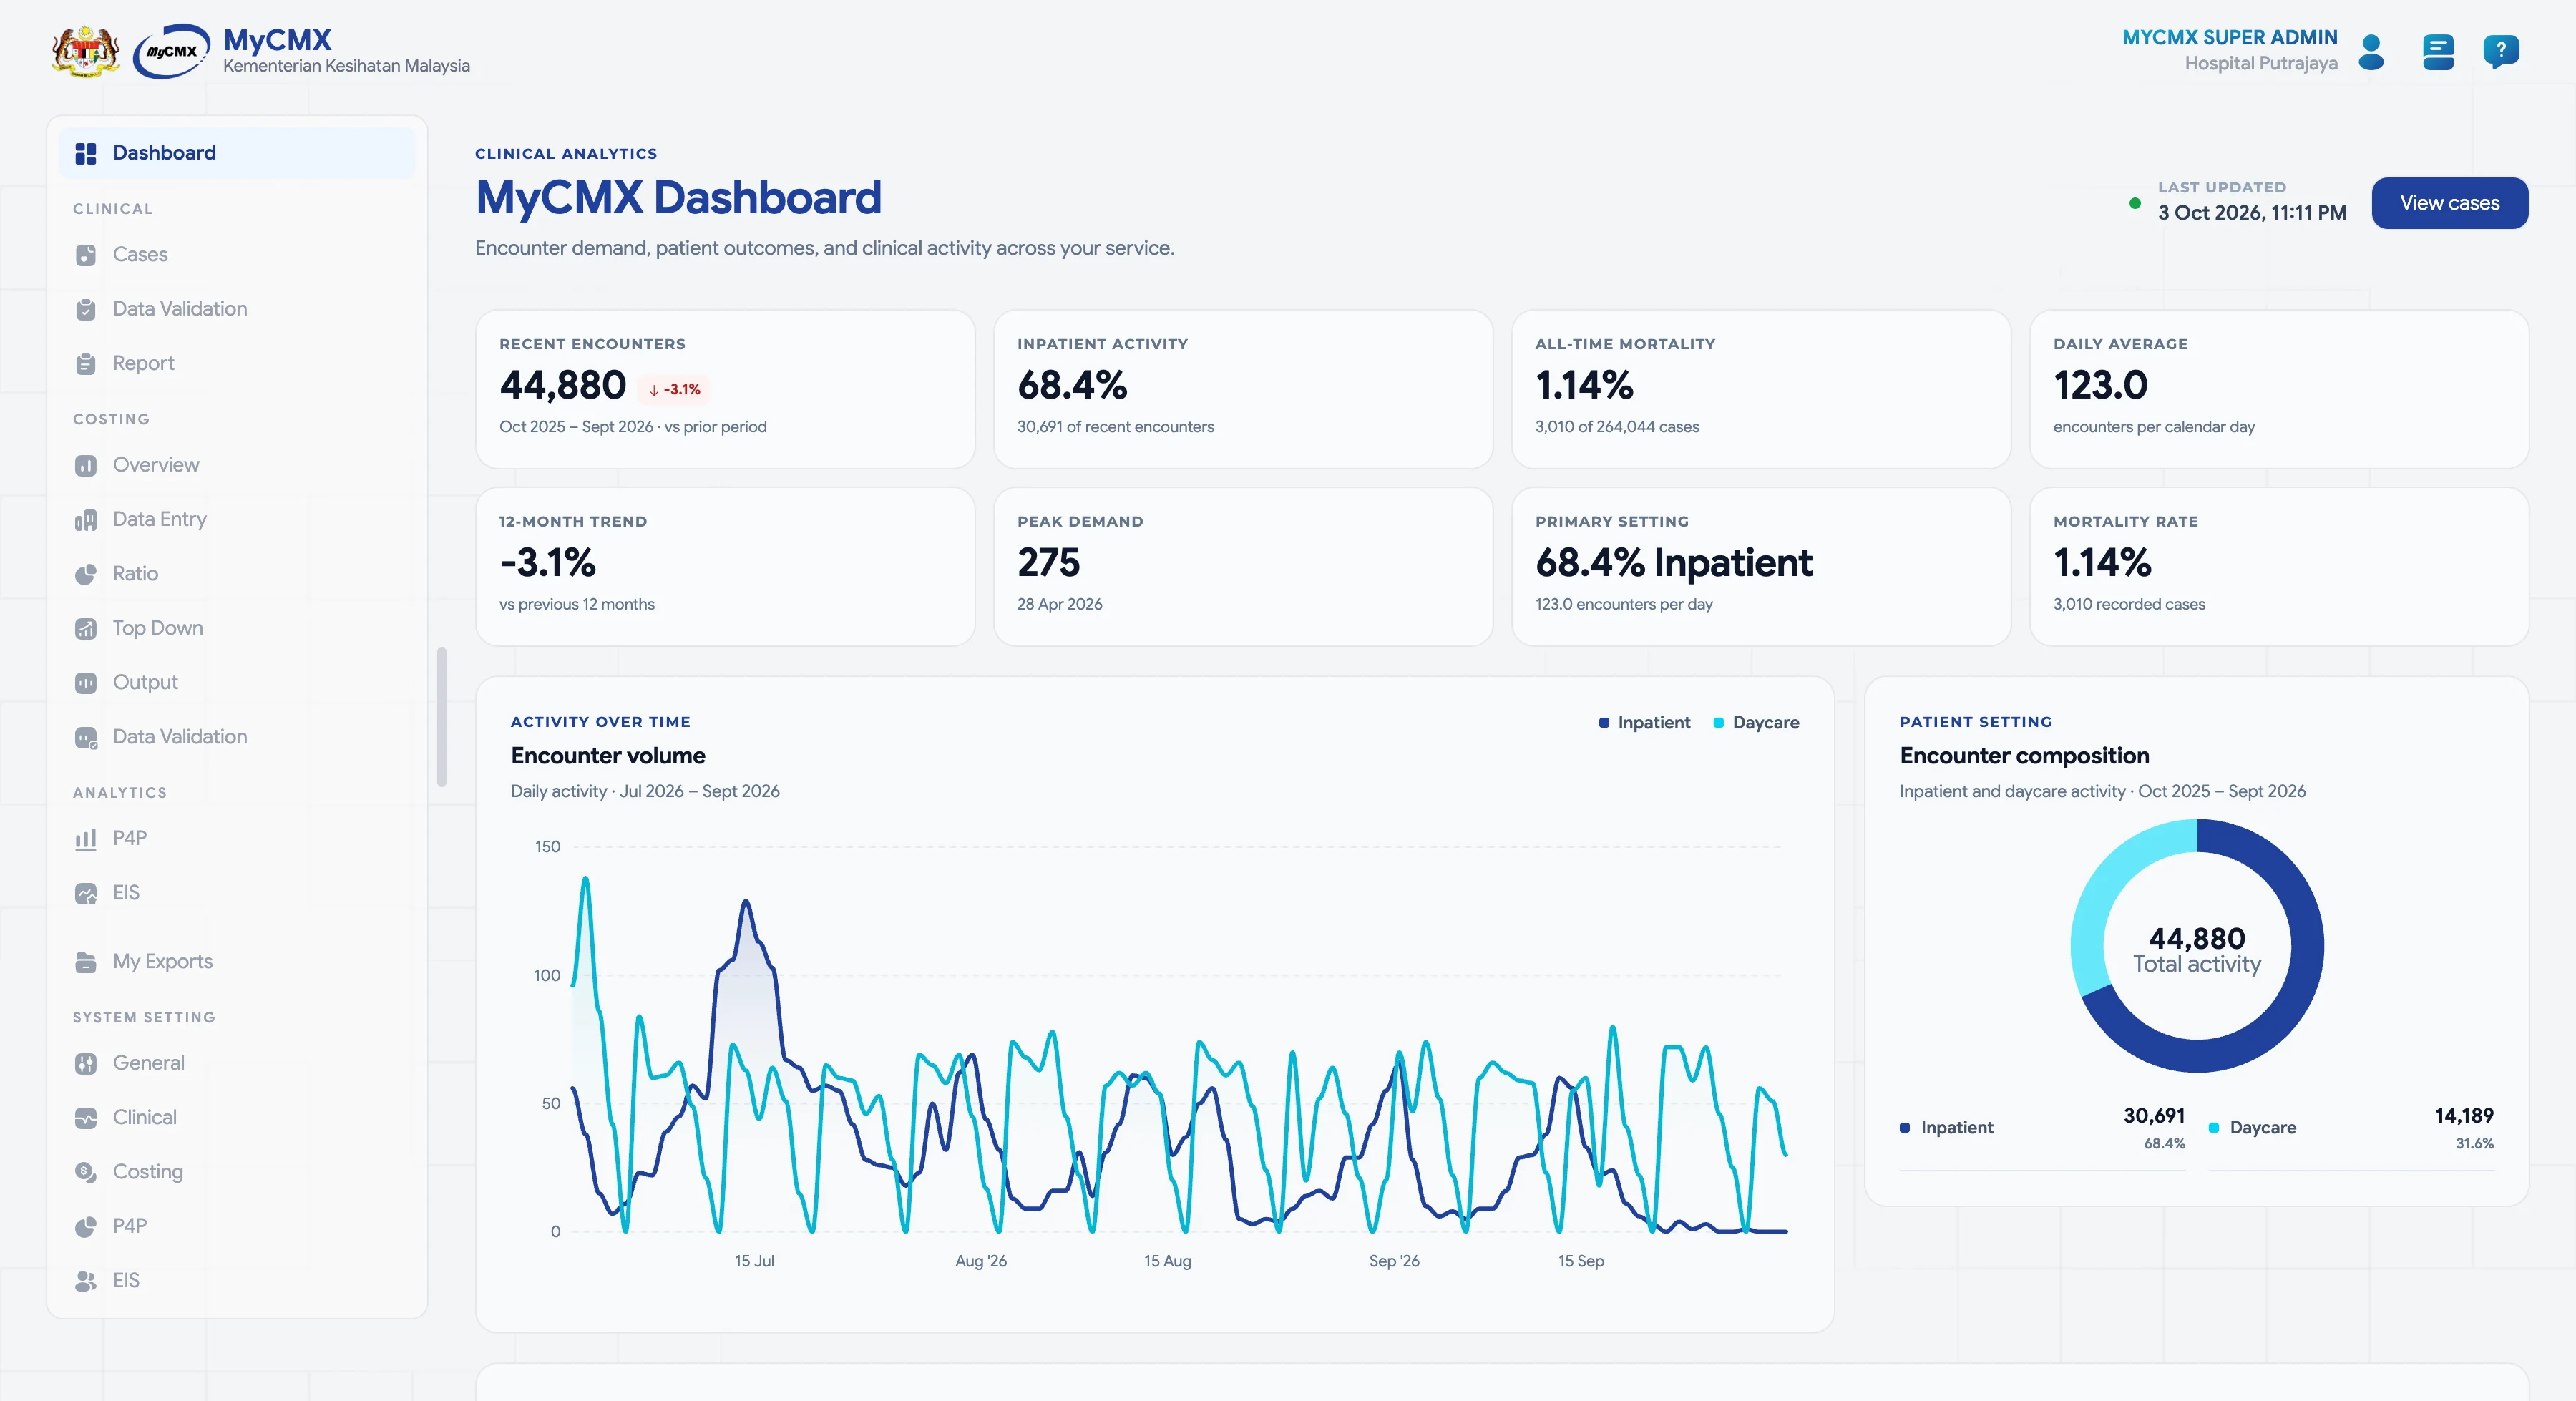Click the Recent Encounters card

725,389
